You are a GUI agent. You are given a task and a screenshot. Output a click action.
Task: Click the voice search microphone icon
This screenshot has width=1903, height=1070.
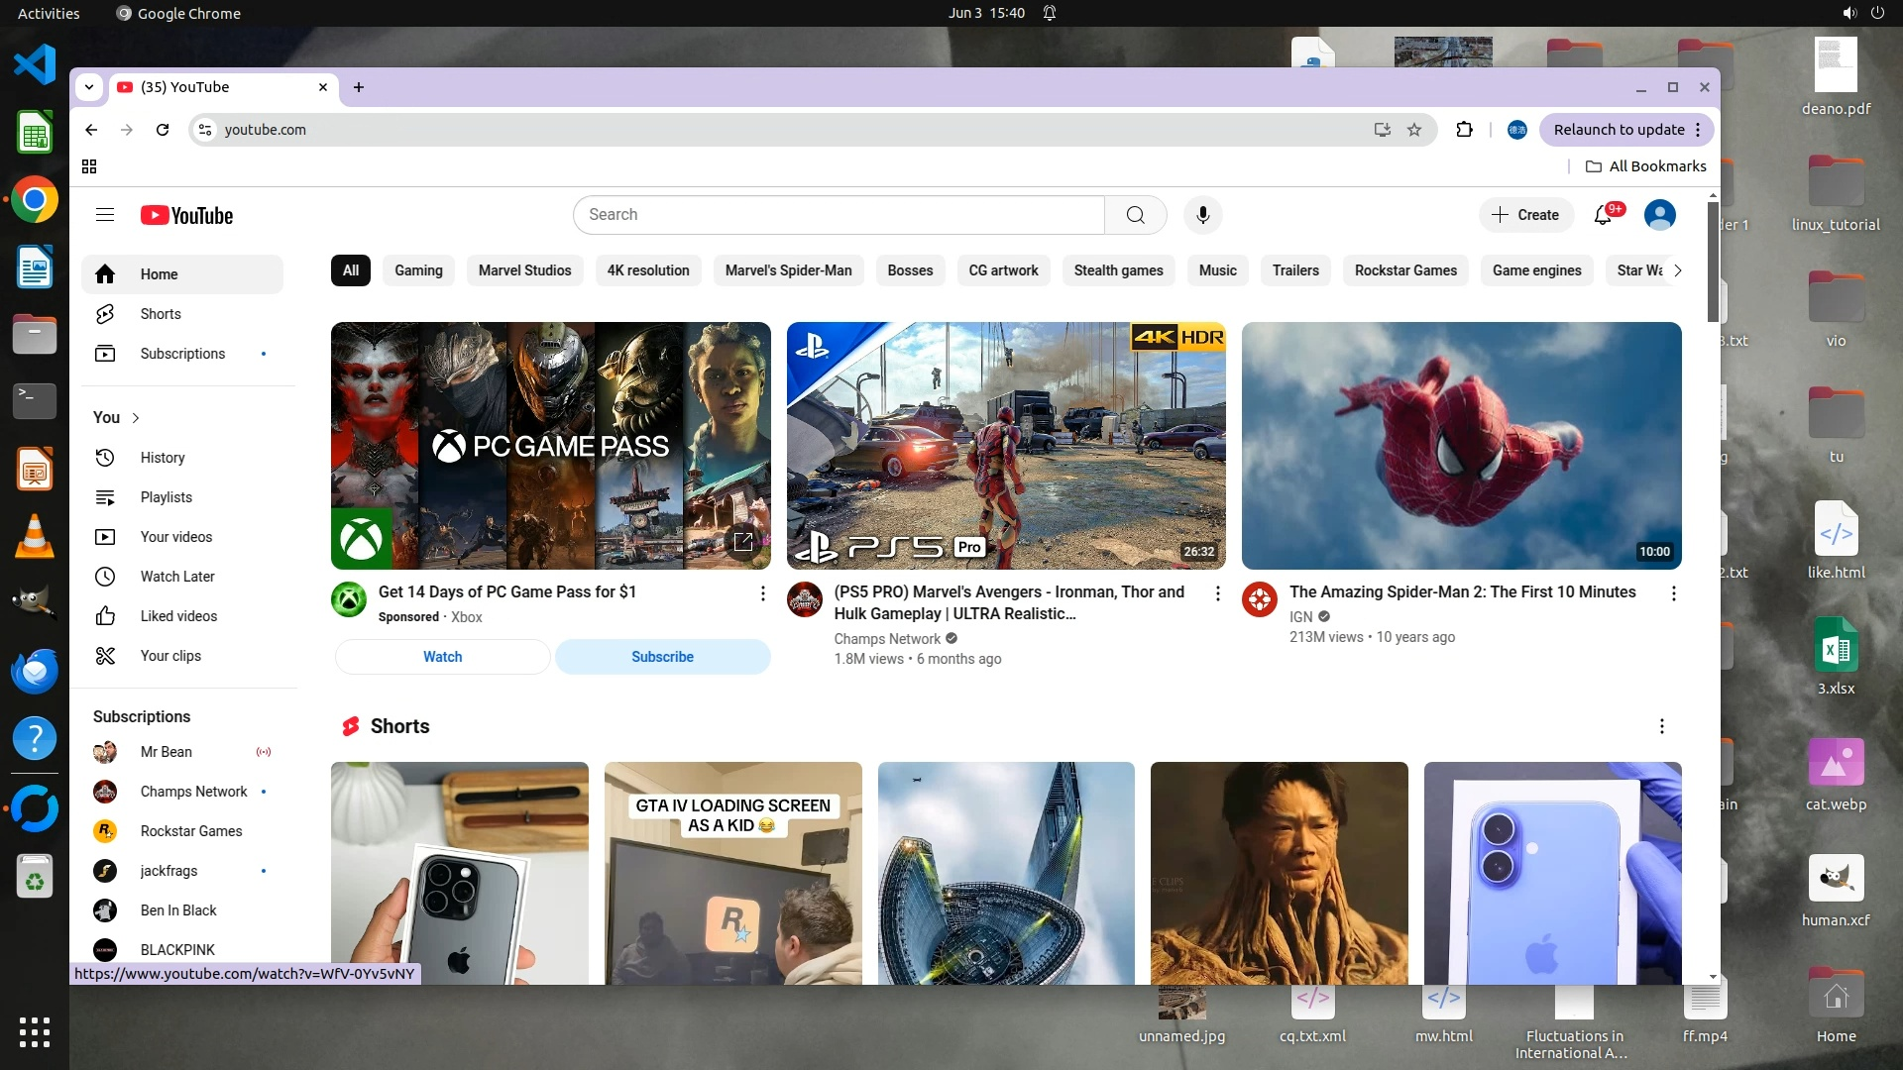(x=1202, y=215)
